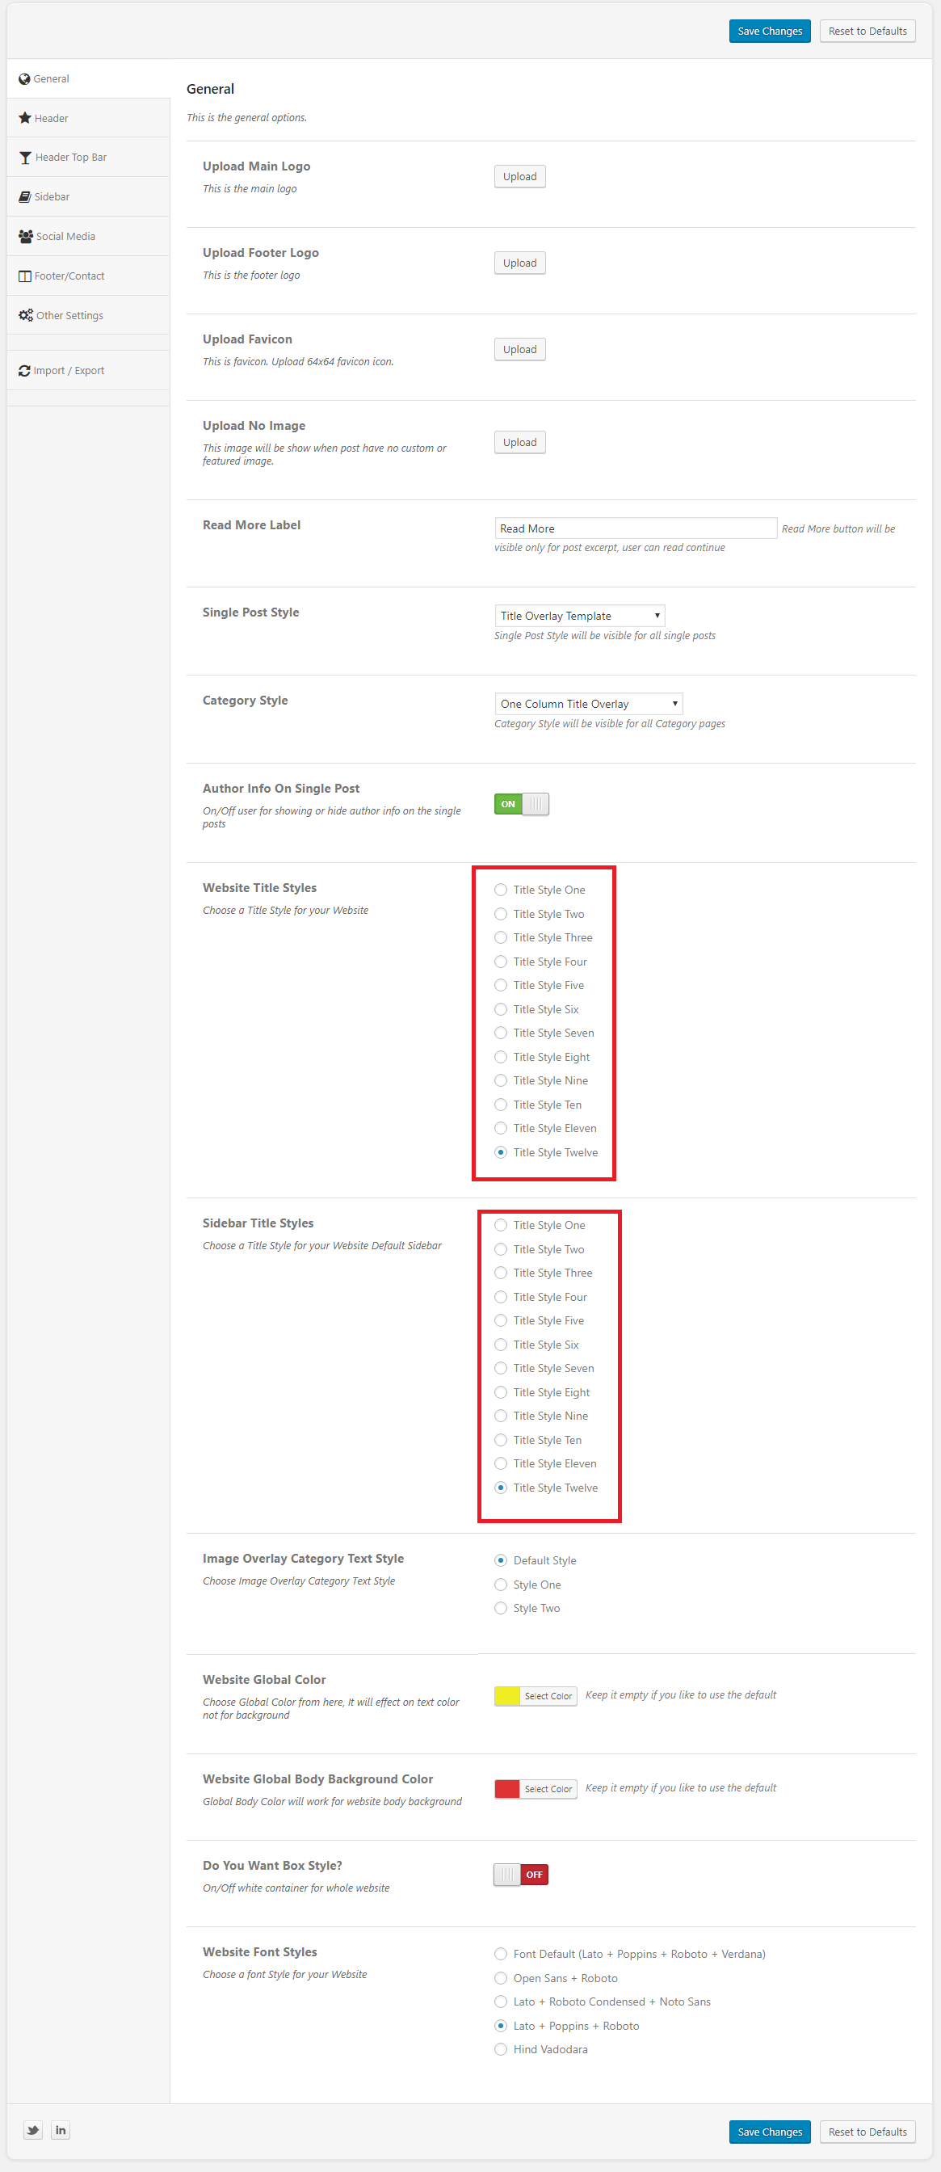Click the top Save Changes button
Image resolution: width=941 pixels, height=2172 pixels.
tap(769, 32)
